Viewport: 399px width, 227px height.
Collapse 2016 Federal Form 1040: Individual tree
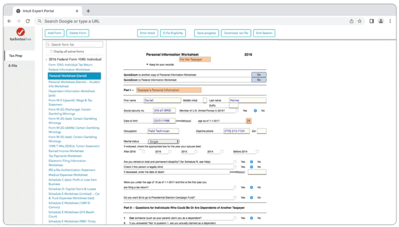pyautogui.click(x=46, y=59)
